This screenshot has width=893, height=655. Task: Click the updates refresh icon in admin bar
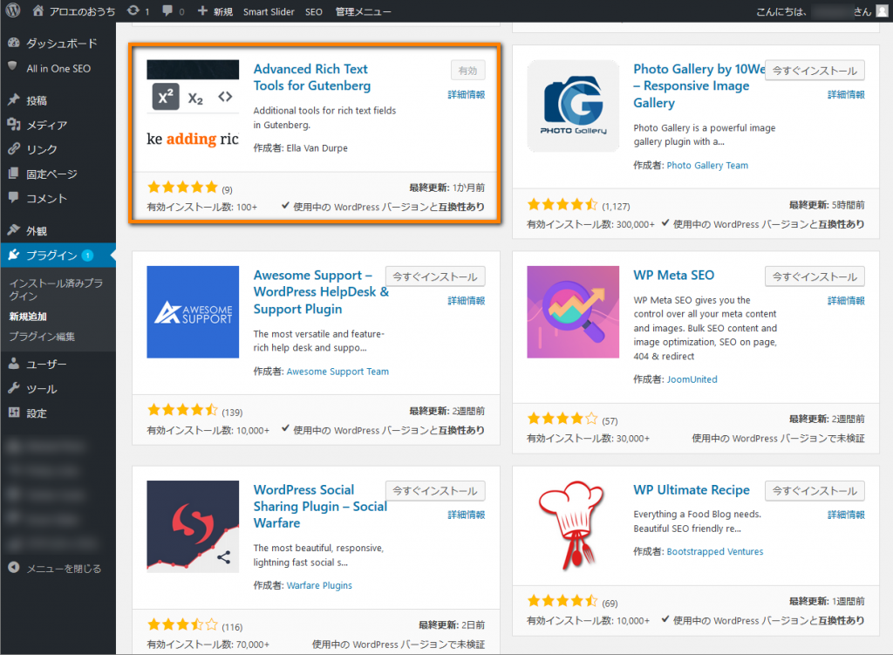132,11
